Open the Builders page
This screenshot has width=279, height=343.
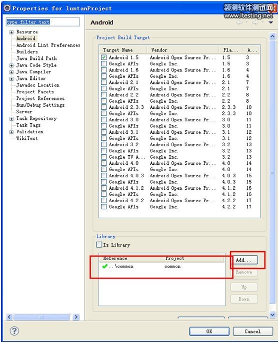tap(27, 52)
